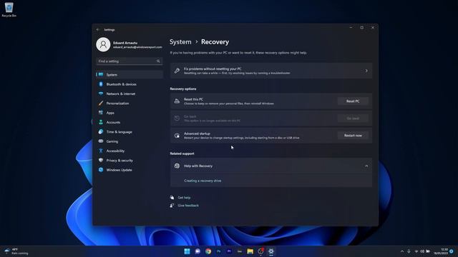Click System in the breadcrumb
Image resolution: width=458 pixels, height=257 pixels.
pyautogui.click(x=180, y=42)
